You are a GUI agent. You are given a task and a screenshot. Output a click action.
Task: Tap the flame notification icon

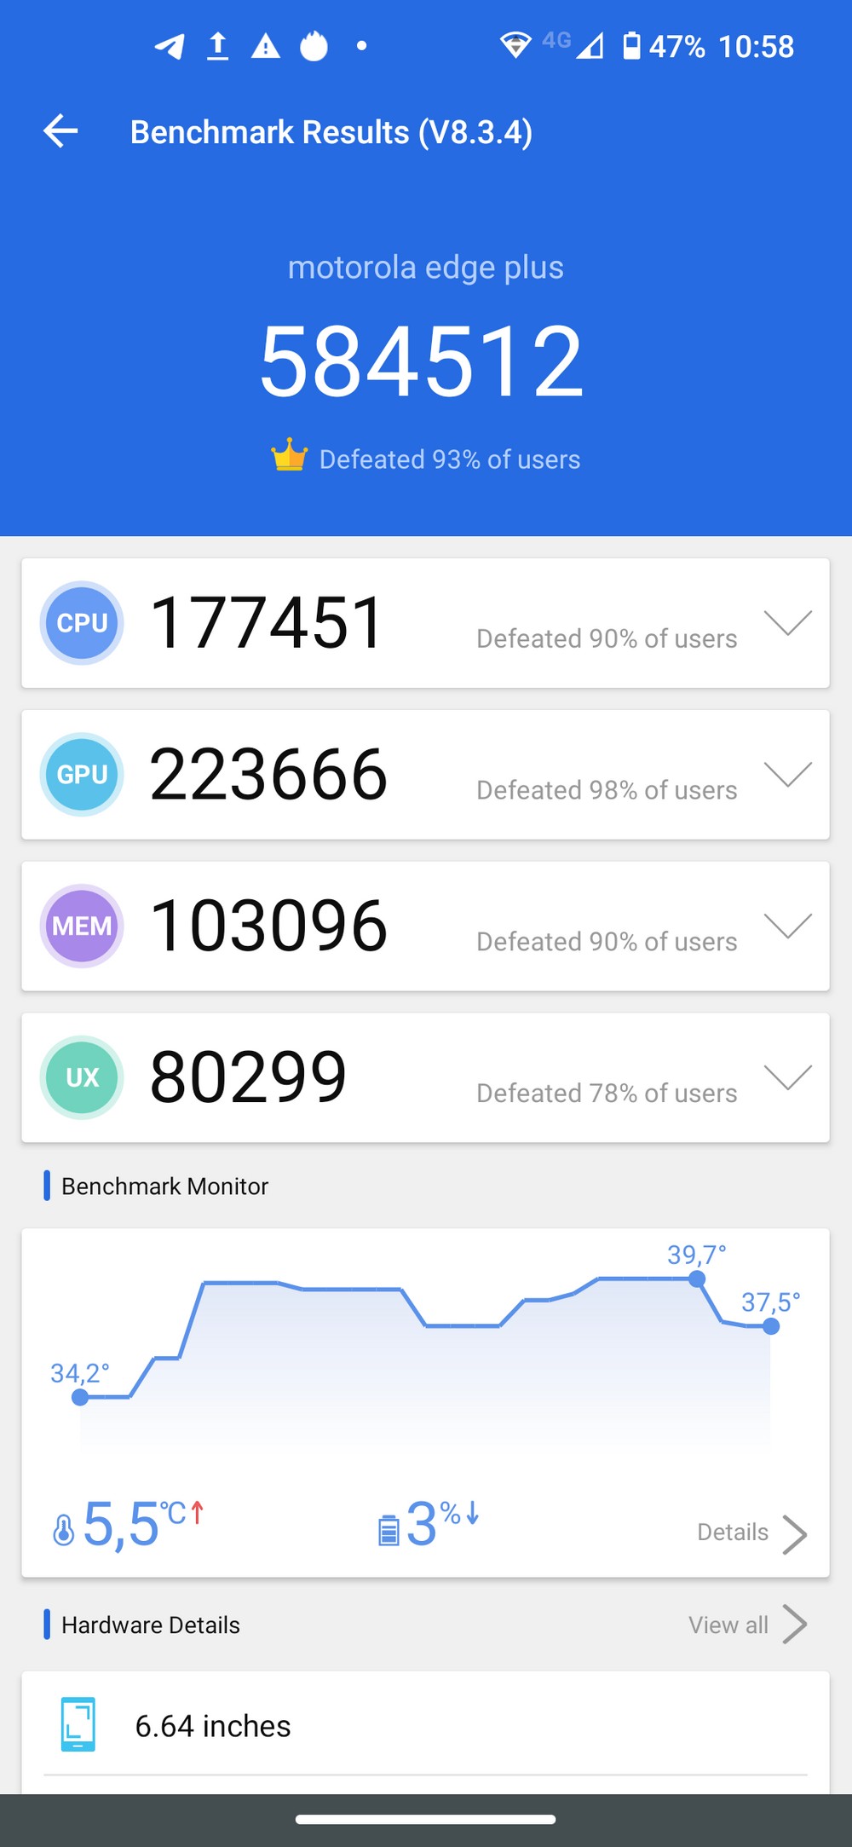point(314,46)
